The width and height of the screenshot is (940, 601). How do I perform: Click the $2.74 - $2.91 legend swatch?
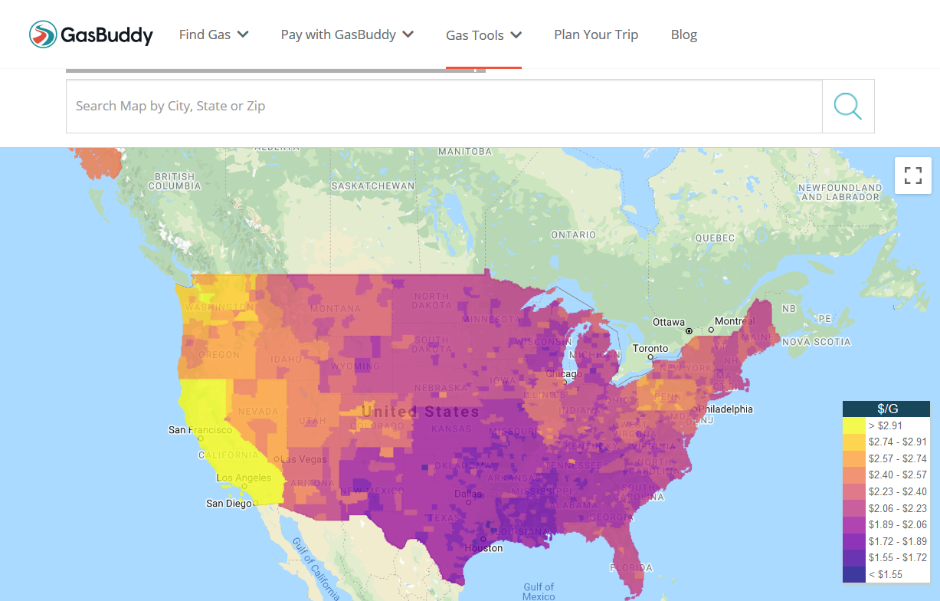tap(854, 442)
